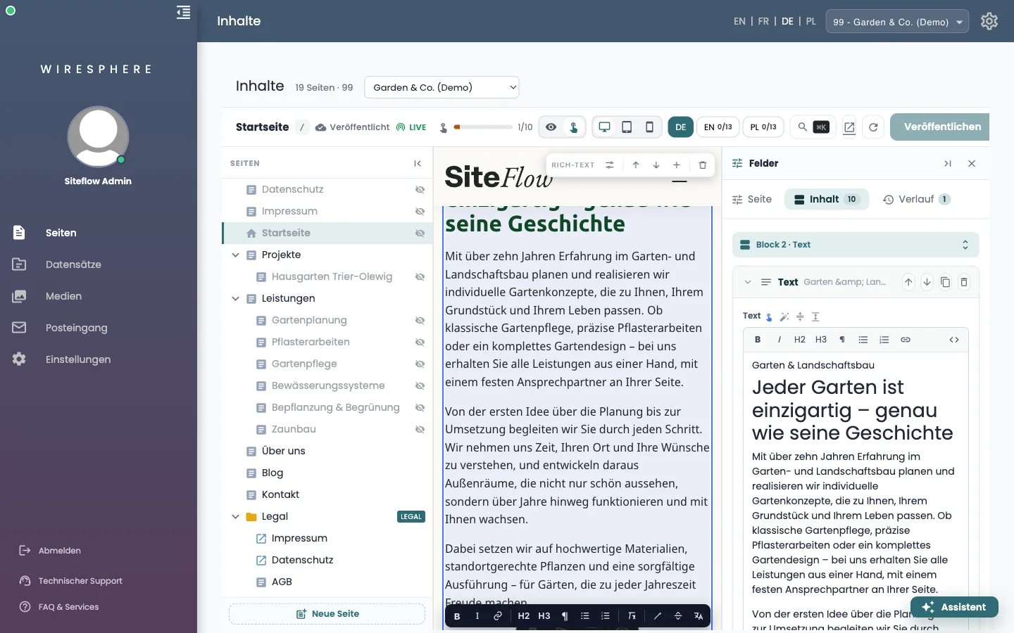Open the Garden & Co. (Demo) site dropdown
1014x633 pixels.
coord(442,87)
